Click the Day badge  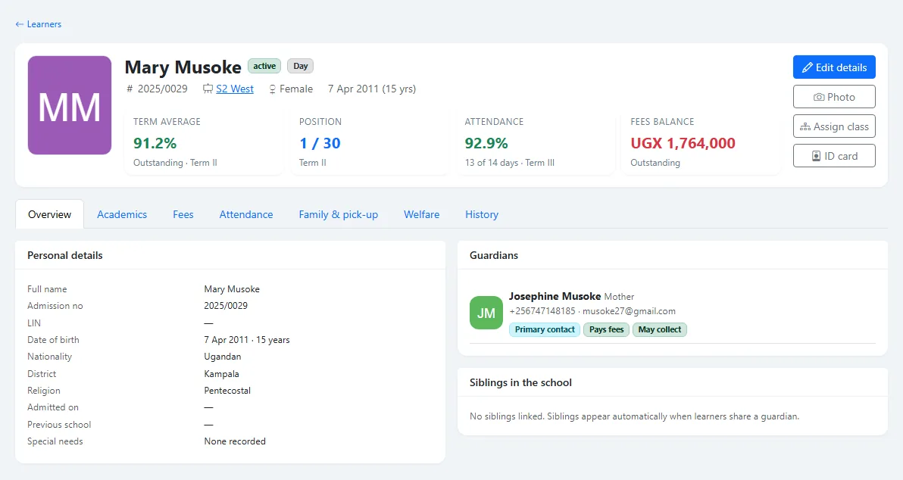301,66
